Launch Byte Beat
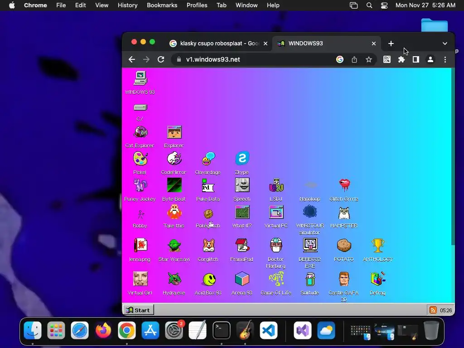Viewport: 464px width, 348px height. pos(174,185)
